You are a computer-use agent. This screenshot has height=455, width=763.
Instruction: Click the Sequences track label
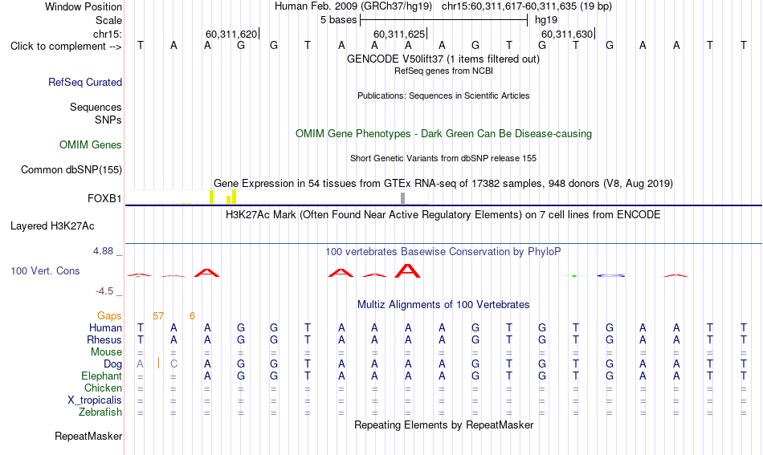[96, 107]
